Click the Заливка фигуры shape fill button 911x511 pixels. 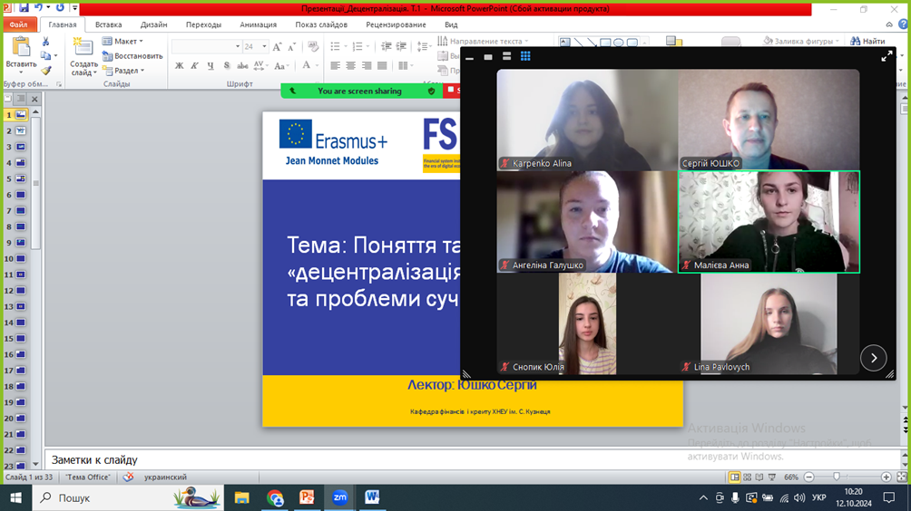[x=800, y=41]
